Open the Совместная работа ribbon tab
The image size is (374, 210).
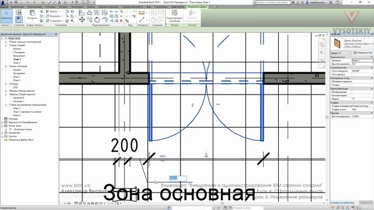coord(133,7)
